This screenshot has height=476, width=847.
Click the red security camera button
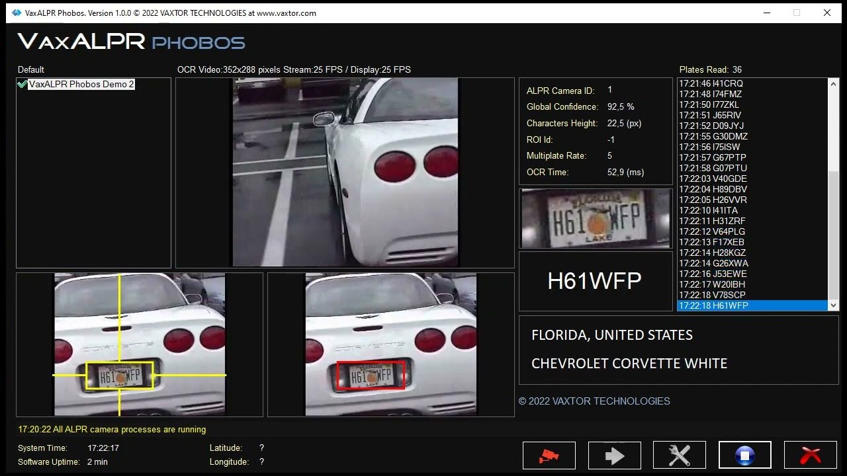(x=549, y=456)
